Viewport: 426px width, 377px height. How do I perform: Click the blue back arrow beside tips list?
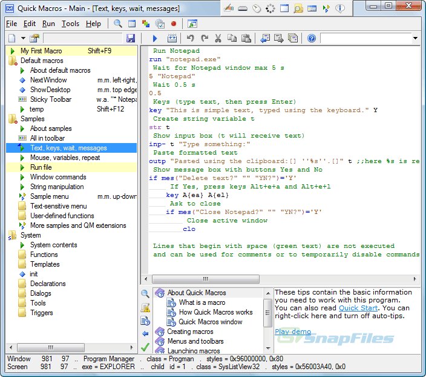145,334
